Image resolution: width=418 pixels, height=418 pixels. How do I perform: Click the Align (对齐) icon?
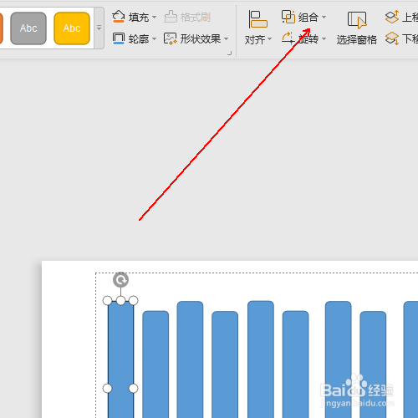click(x=257, y=19)
